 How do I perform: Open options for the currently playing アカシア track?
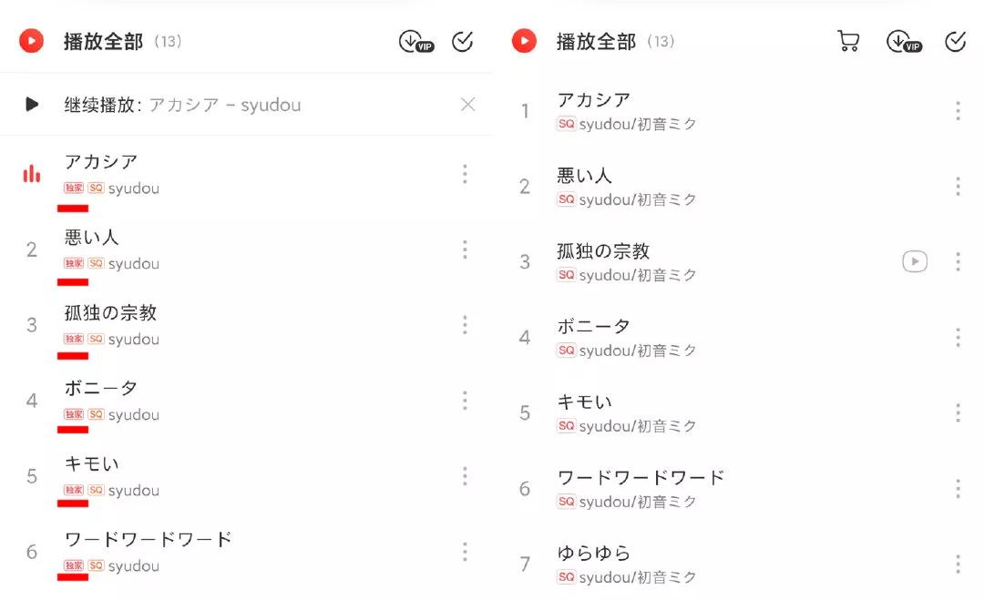(x=465, y=174)
